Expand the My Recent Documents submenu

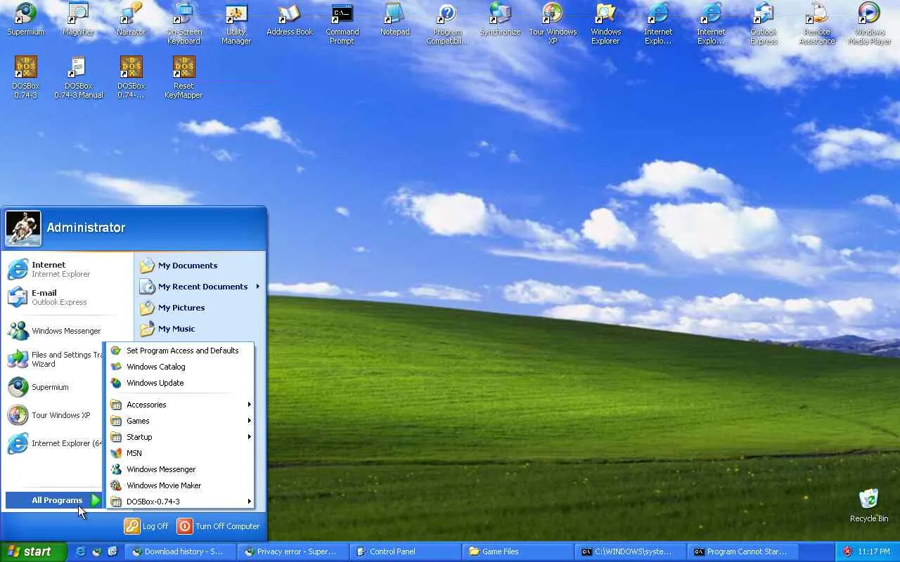(x=200, y=287)
